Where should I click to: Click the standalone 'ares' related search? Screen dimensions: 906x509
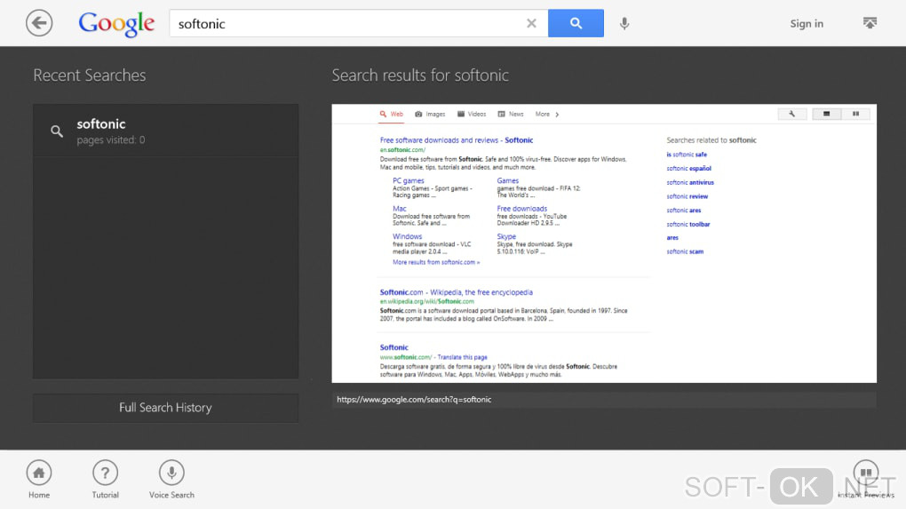click(672, 238)
